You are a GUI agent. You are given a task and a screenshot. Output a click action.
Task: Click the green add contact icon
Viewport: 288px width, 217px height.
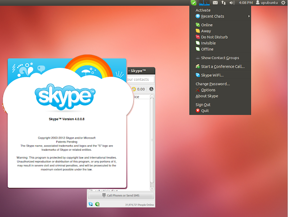98,204
